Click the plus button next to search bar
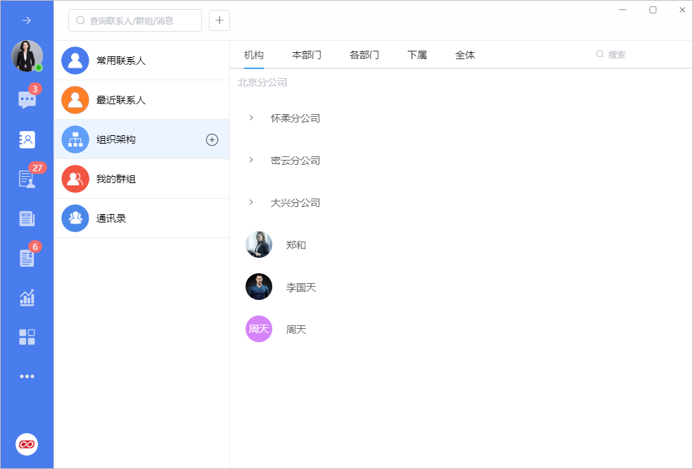 tap(219, 20)
